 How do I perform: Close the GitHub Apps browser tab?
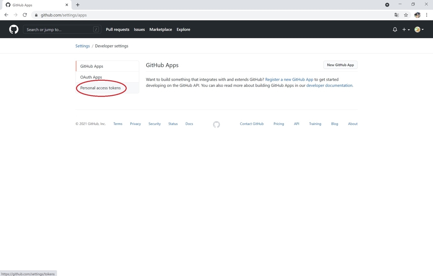coord(67,5)
